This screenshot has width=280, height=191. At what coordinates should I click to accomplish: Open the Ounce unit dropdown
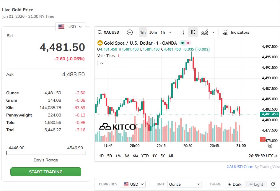pos(184,184)
